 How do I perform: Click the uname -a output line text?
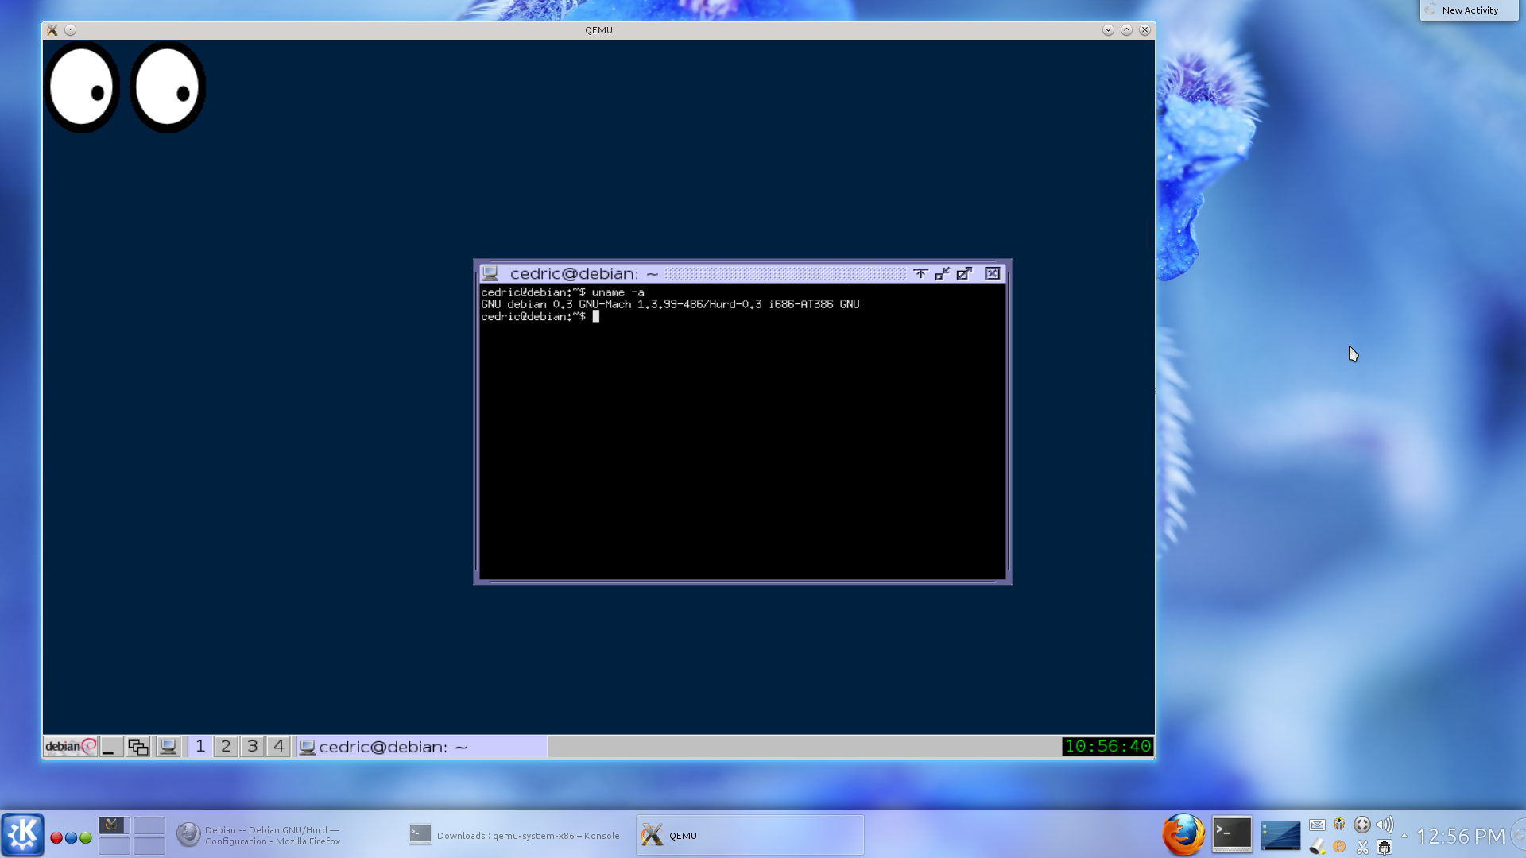(670, 304)
